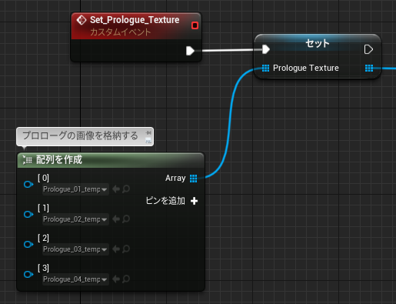The height and width of the screenshot is (304, 396).
Task: Toggle the comment bubble visibility icon
Action: (148, 140)
